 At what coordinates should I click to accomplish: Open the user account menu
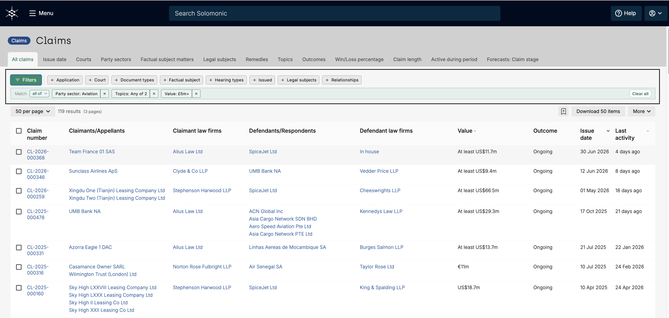click(x=656, y=13)
